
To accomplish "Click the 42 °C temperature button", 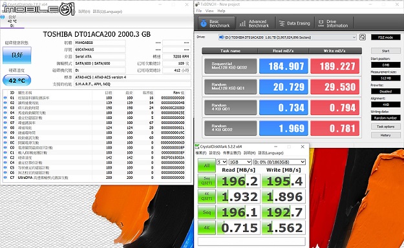I will tap(17, 80).
